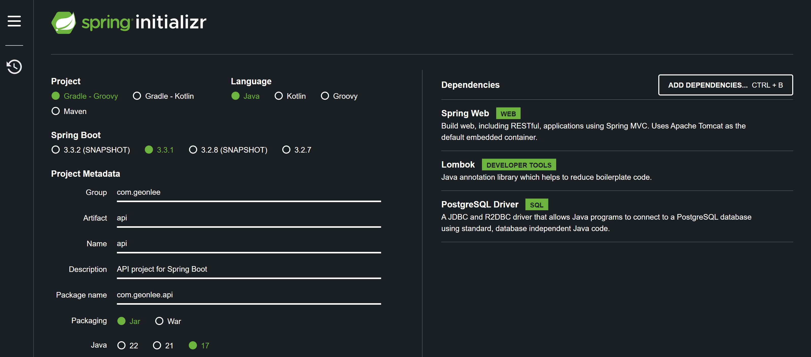811x357 pixels.
Task: Switch packaging to War
Action: pos(159,321)
